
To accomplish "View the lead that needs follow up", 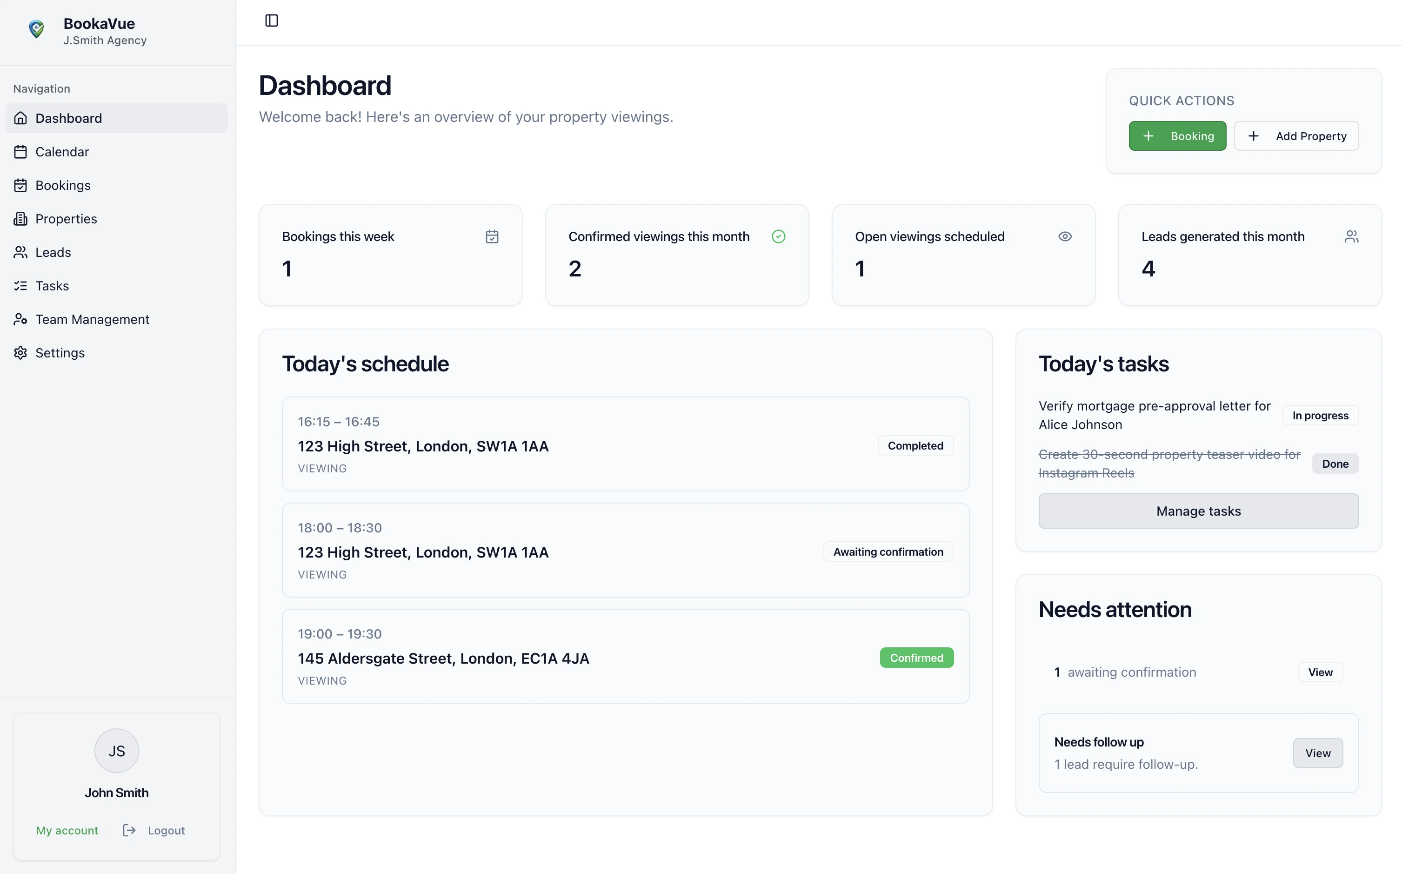I will (1317, 753).
